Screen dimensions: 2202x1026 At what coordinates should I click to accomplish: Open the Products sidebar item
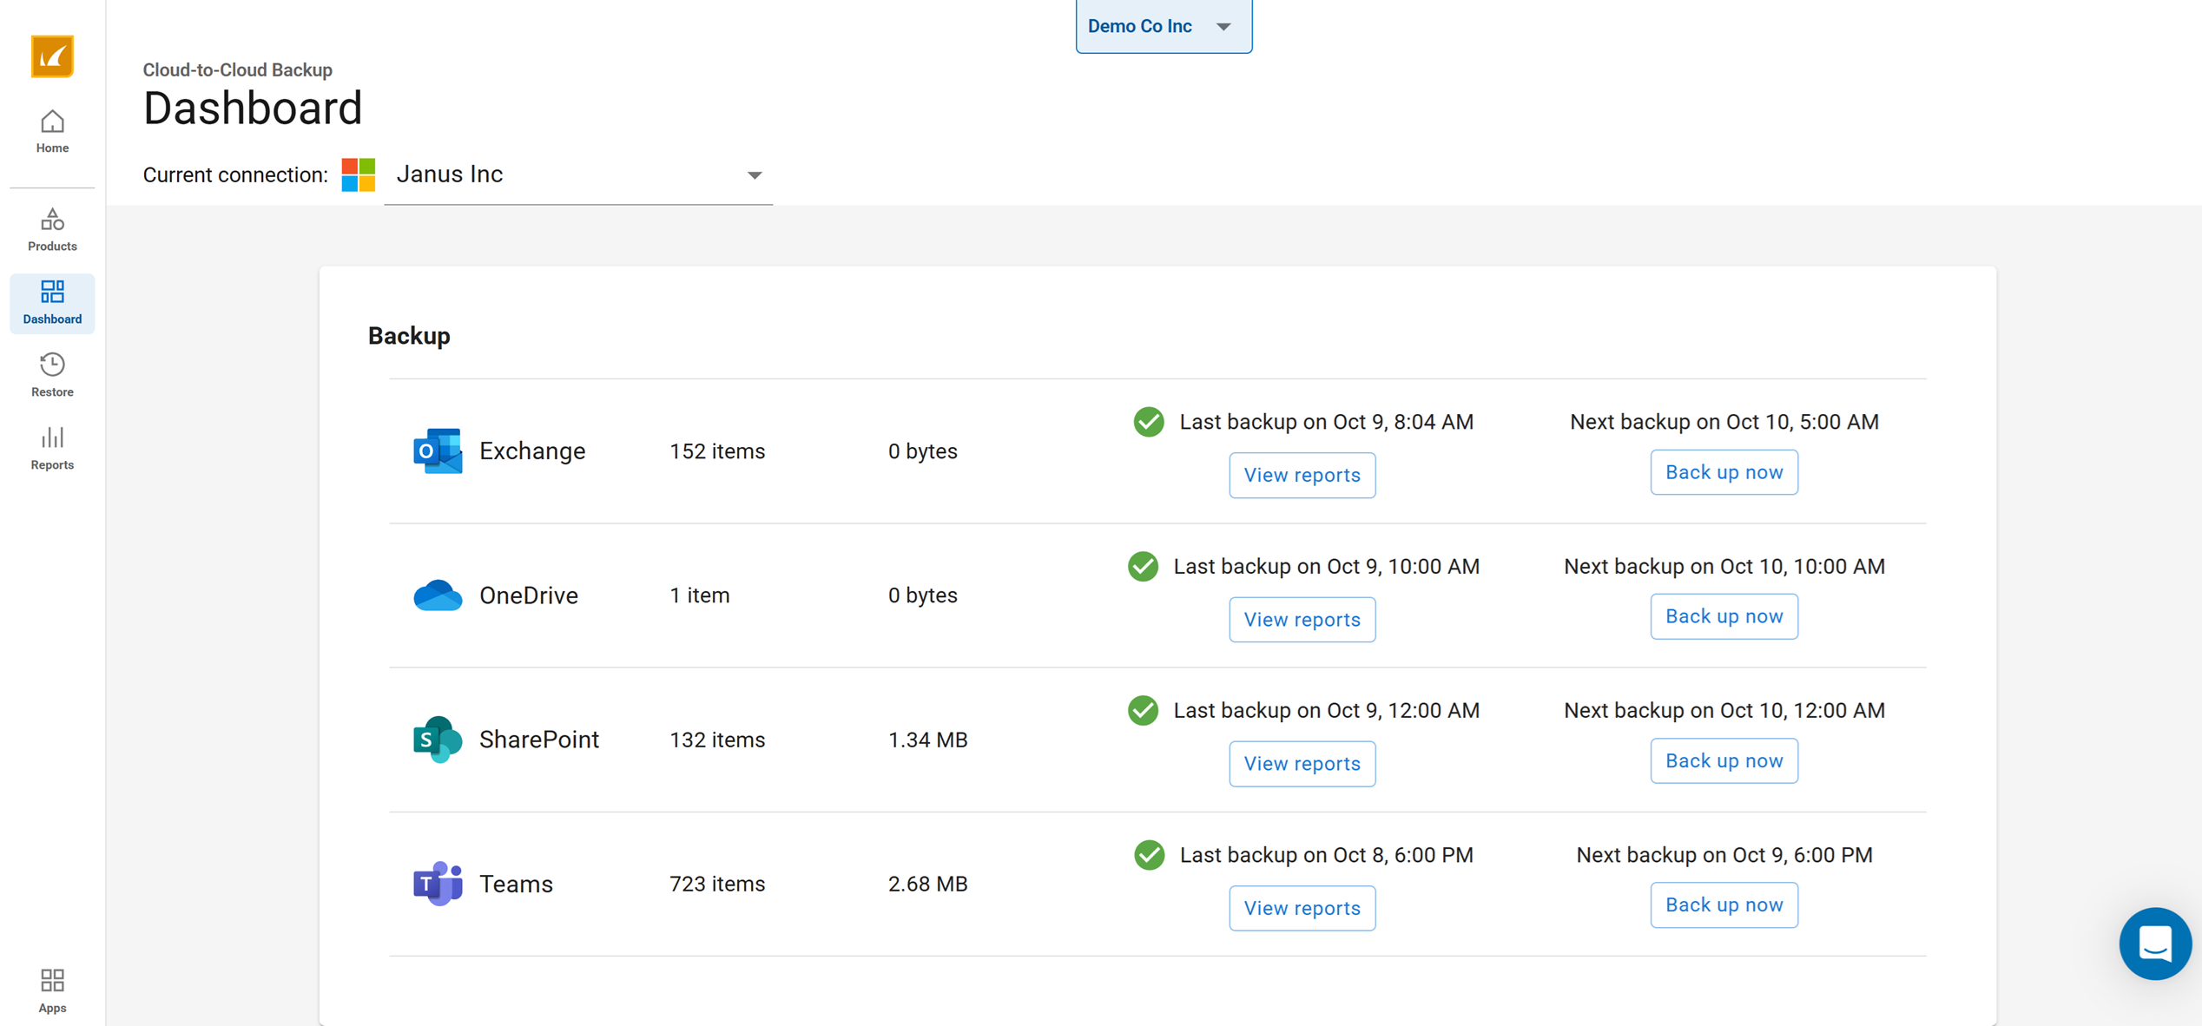pos(52,230)
